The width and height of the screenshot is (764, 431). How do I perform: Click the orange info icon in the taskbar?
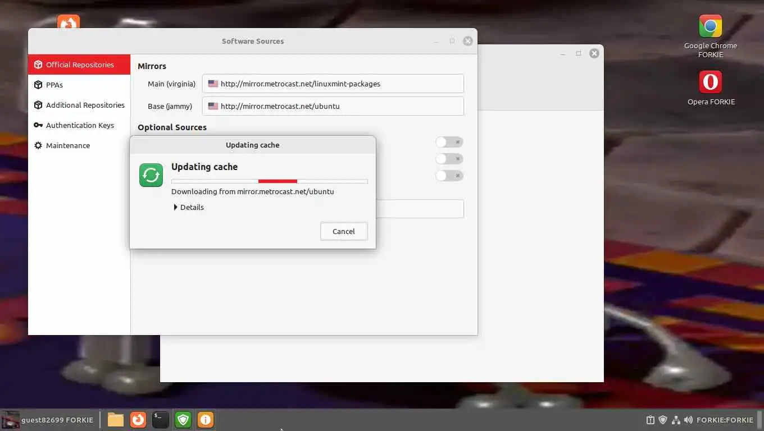click(206, 419)
